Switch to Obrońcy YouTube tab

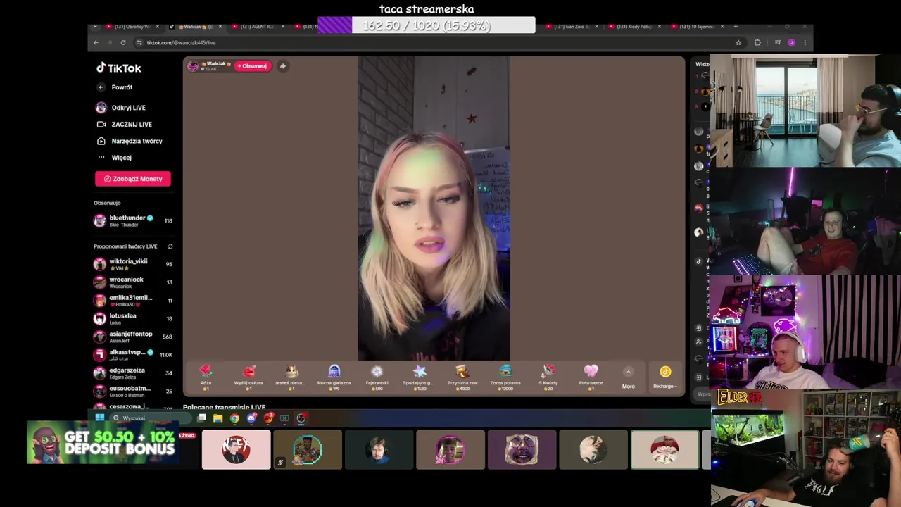(x=132, y=27)
